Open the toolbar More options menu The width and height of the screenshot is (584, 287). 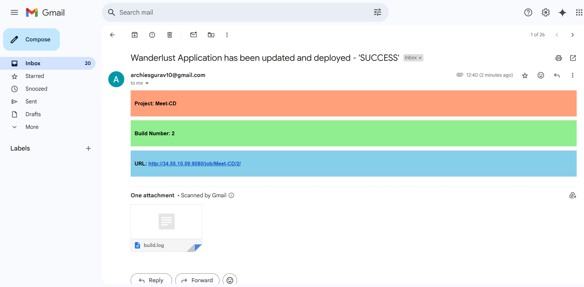tap(227, 35)
